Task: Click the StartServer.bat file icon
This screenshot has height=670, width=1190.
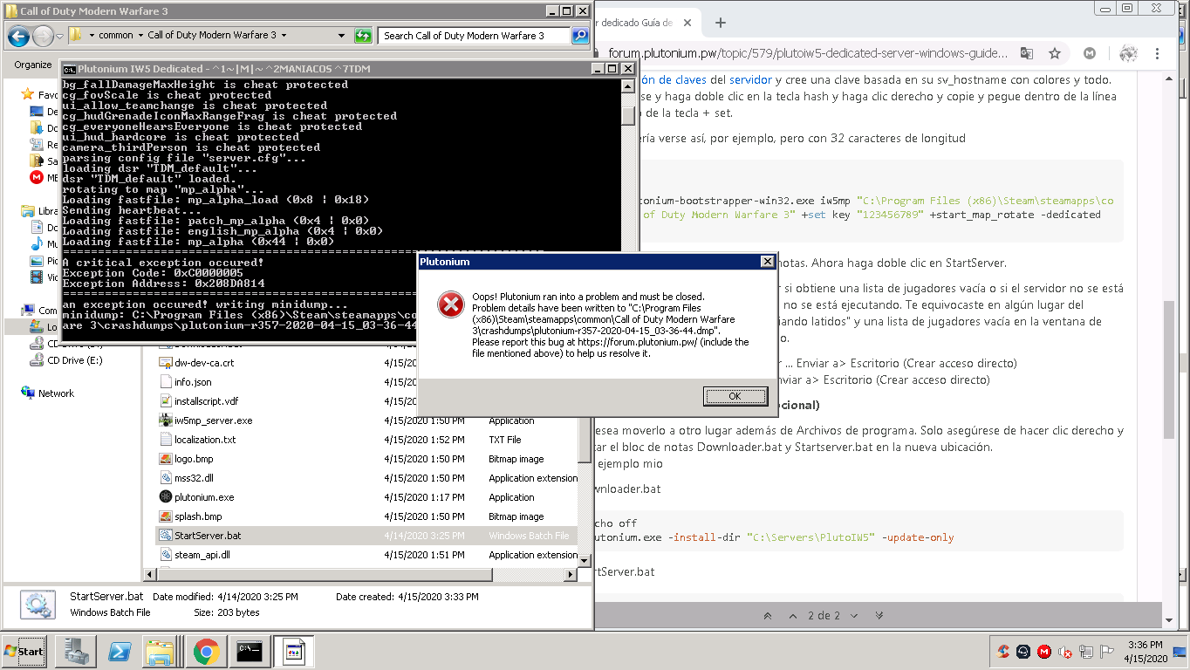Action: (166, 536)
